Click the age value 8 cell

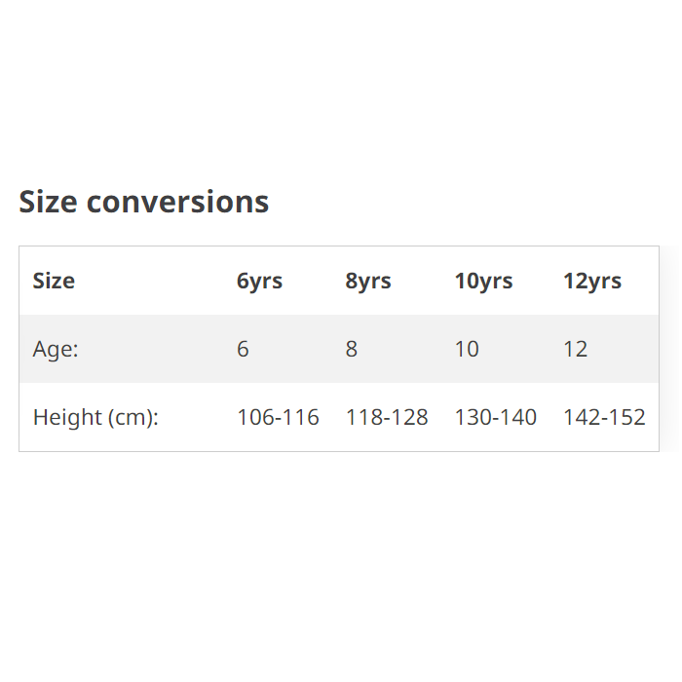(352, 349)
